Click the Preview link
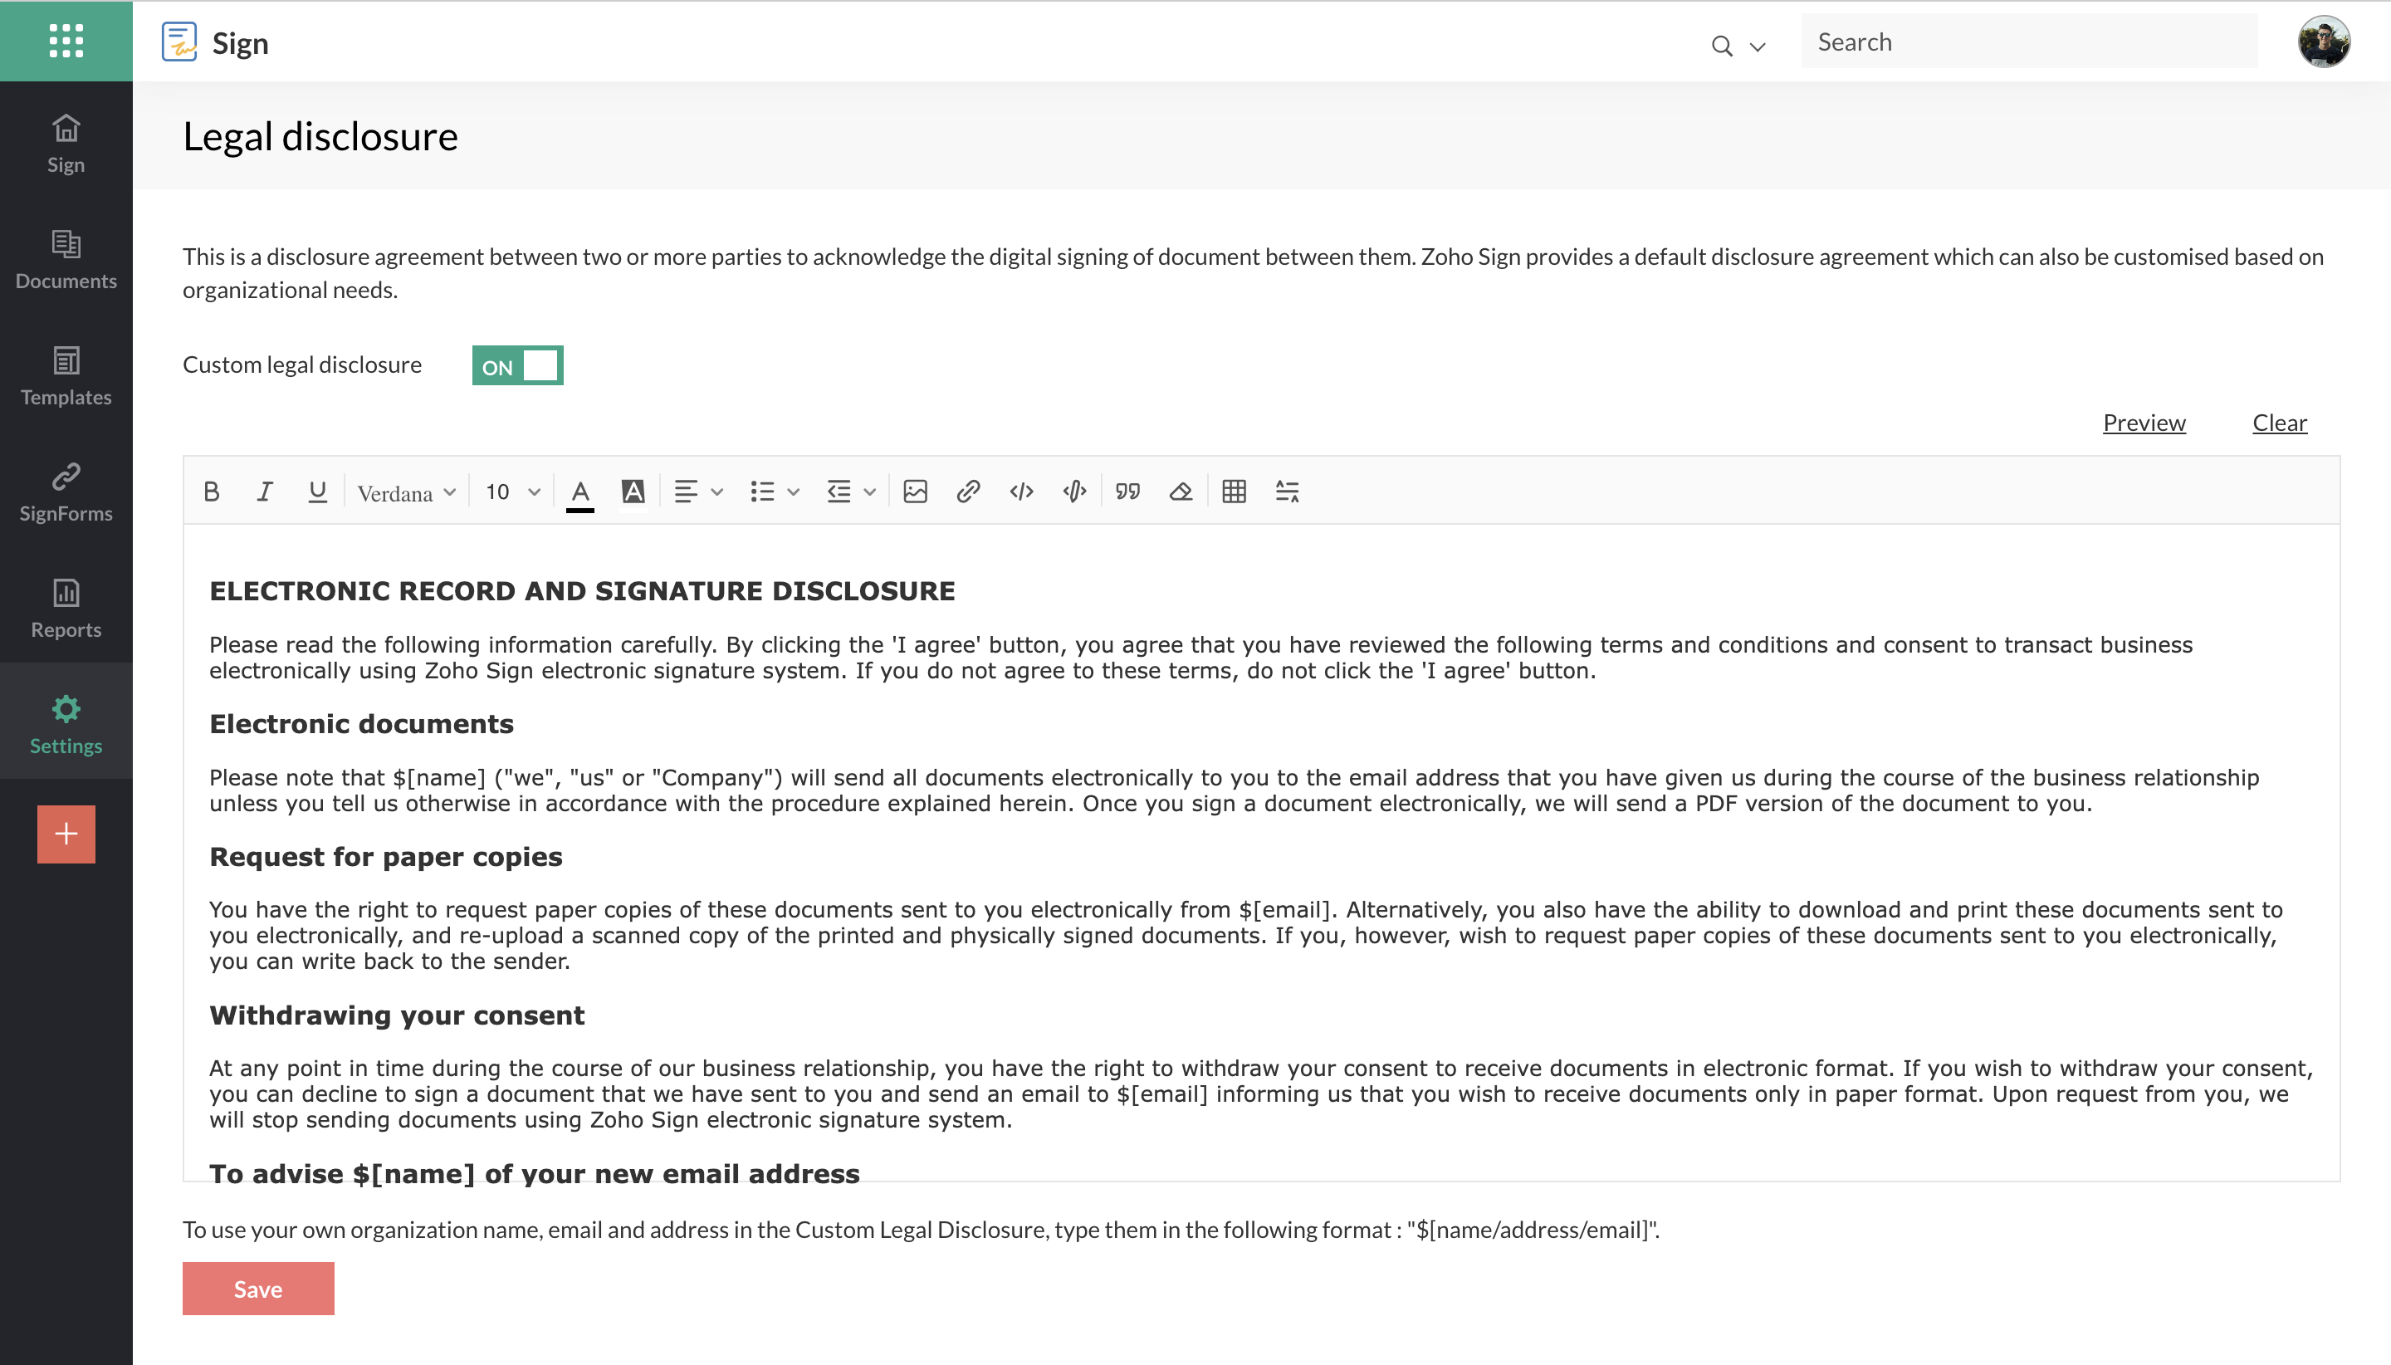 pos(2144,423)
